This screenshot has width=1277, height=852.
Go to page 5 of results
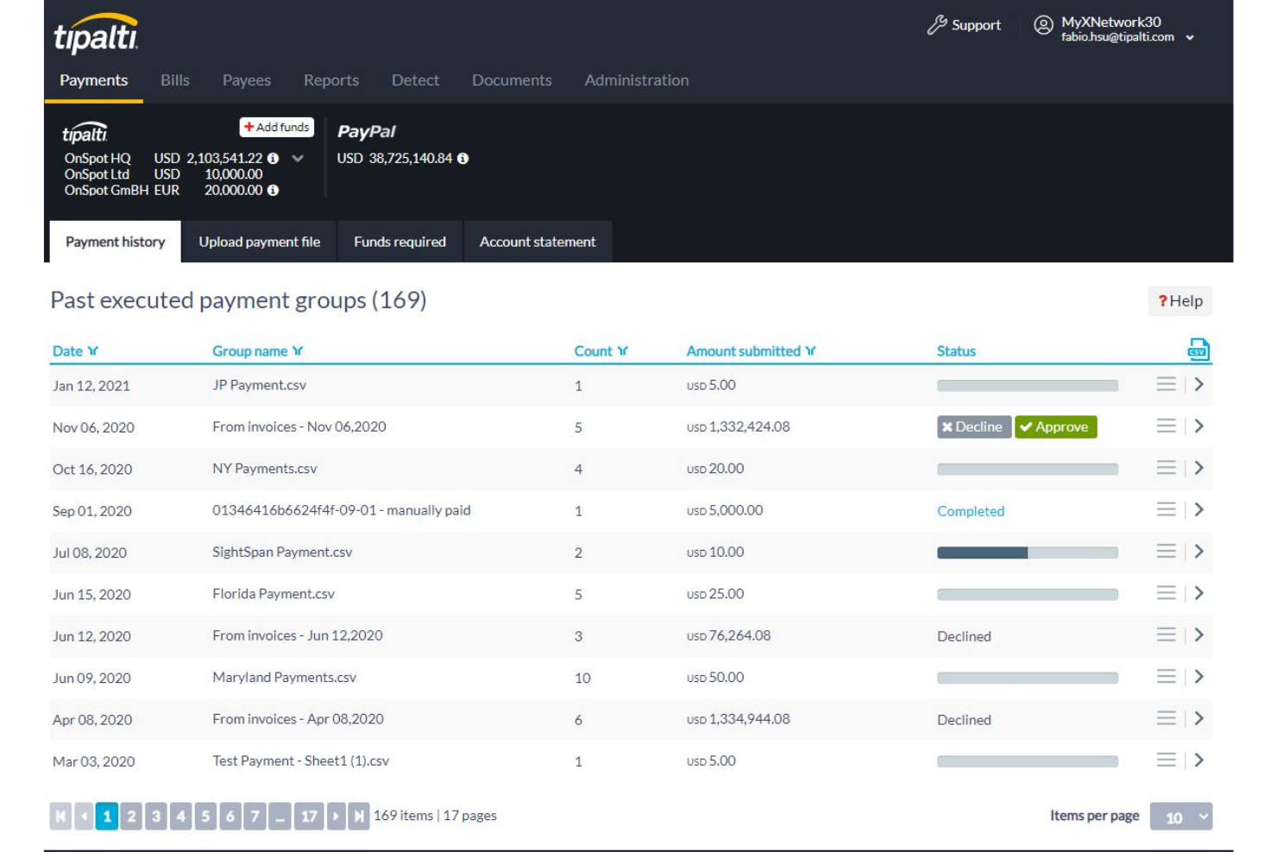(205, 816)
